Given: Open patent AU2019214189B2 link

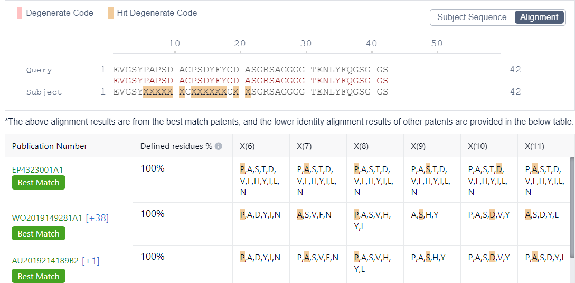Looking at the screenshot, I should 45,260.
